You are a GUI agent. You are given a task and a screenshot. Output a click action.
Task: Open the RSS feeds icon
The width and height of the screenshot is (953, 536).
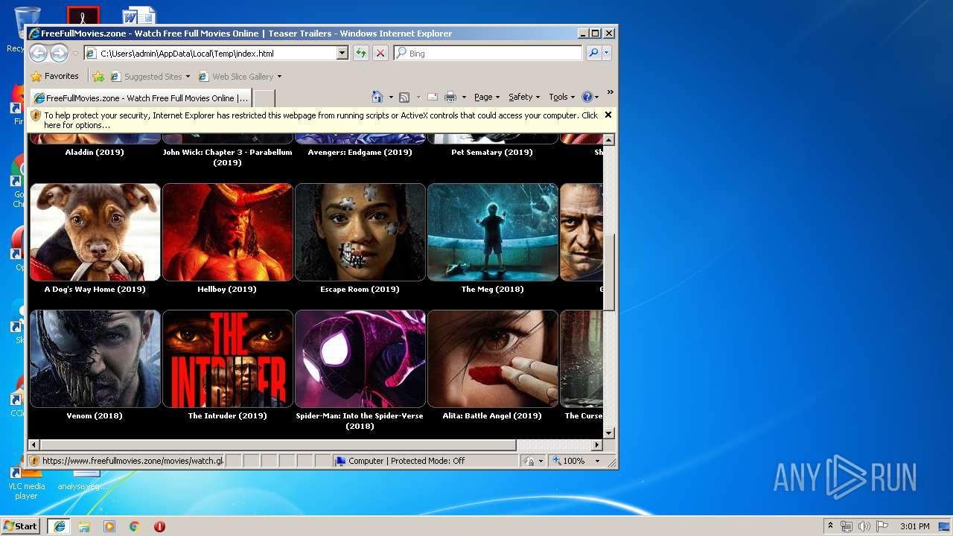(x=404, y=97)
